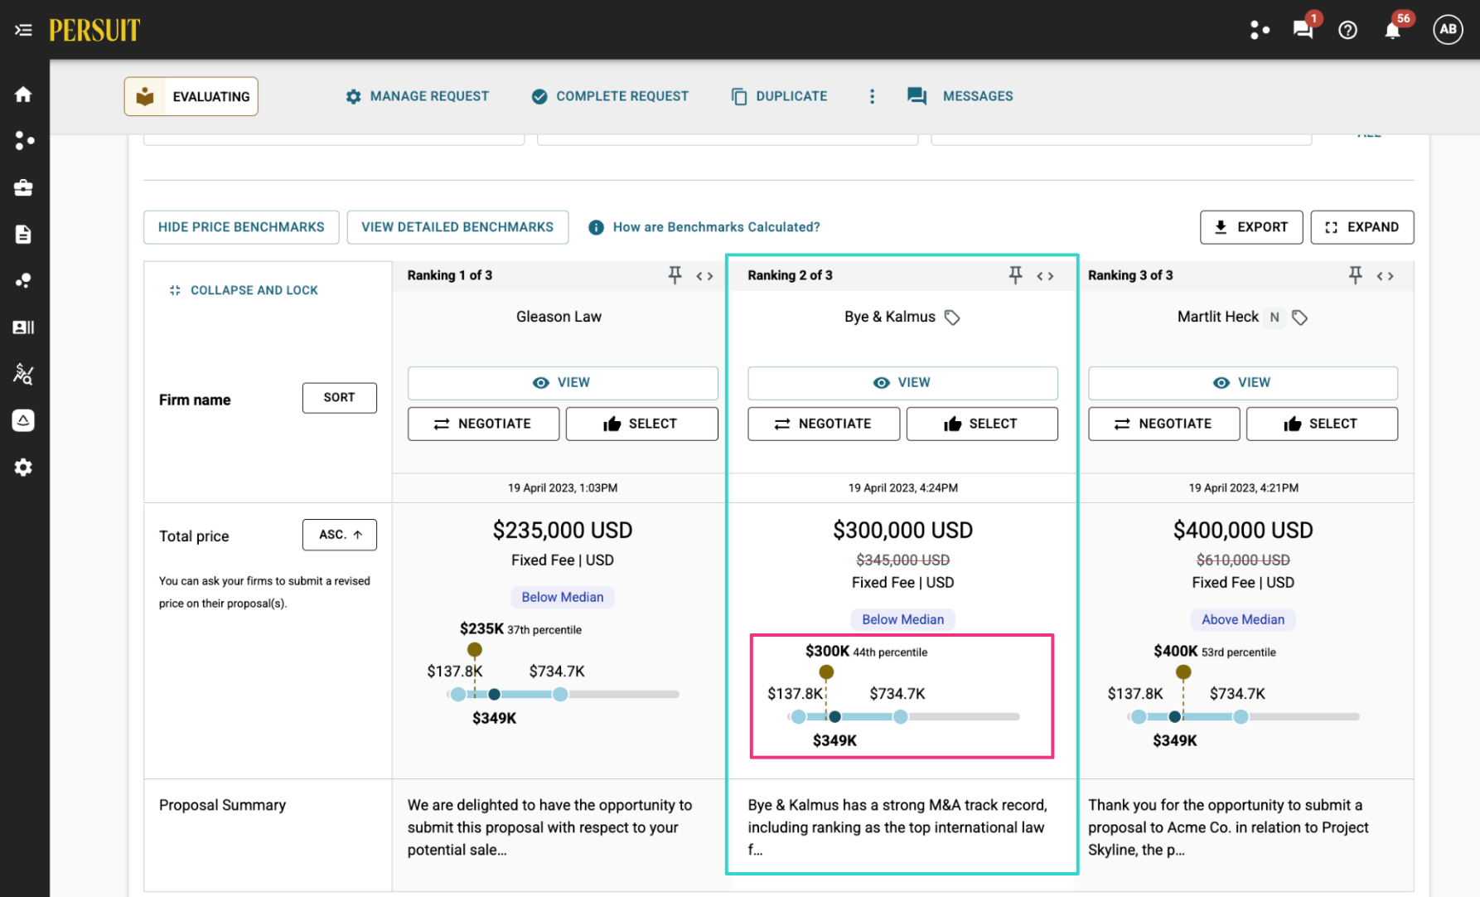1480x897 pixels.
Task: Open the briefcase icon in sidebar
Action: (23, 188)
